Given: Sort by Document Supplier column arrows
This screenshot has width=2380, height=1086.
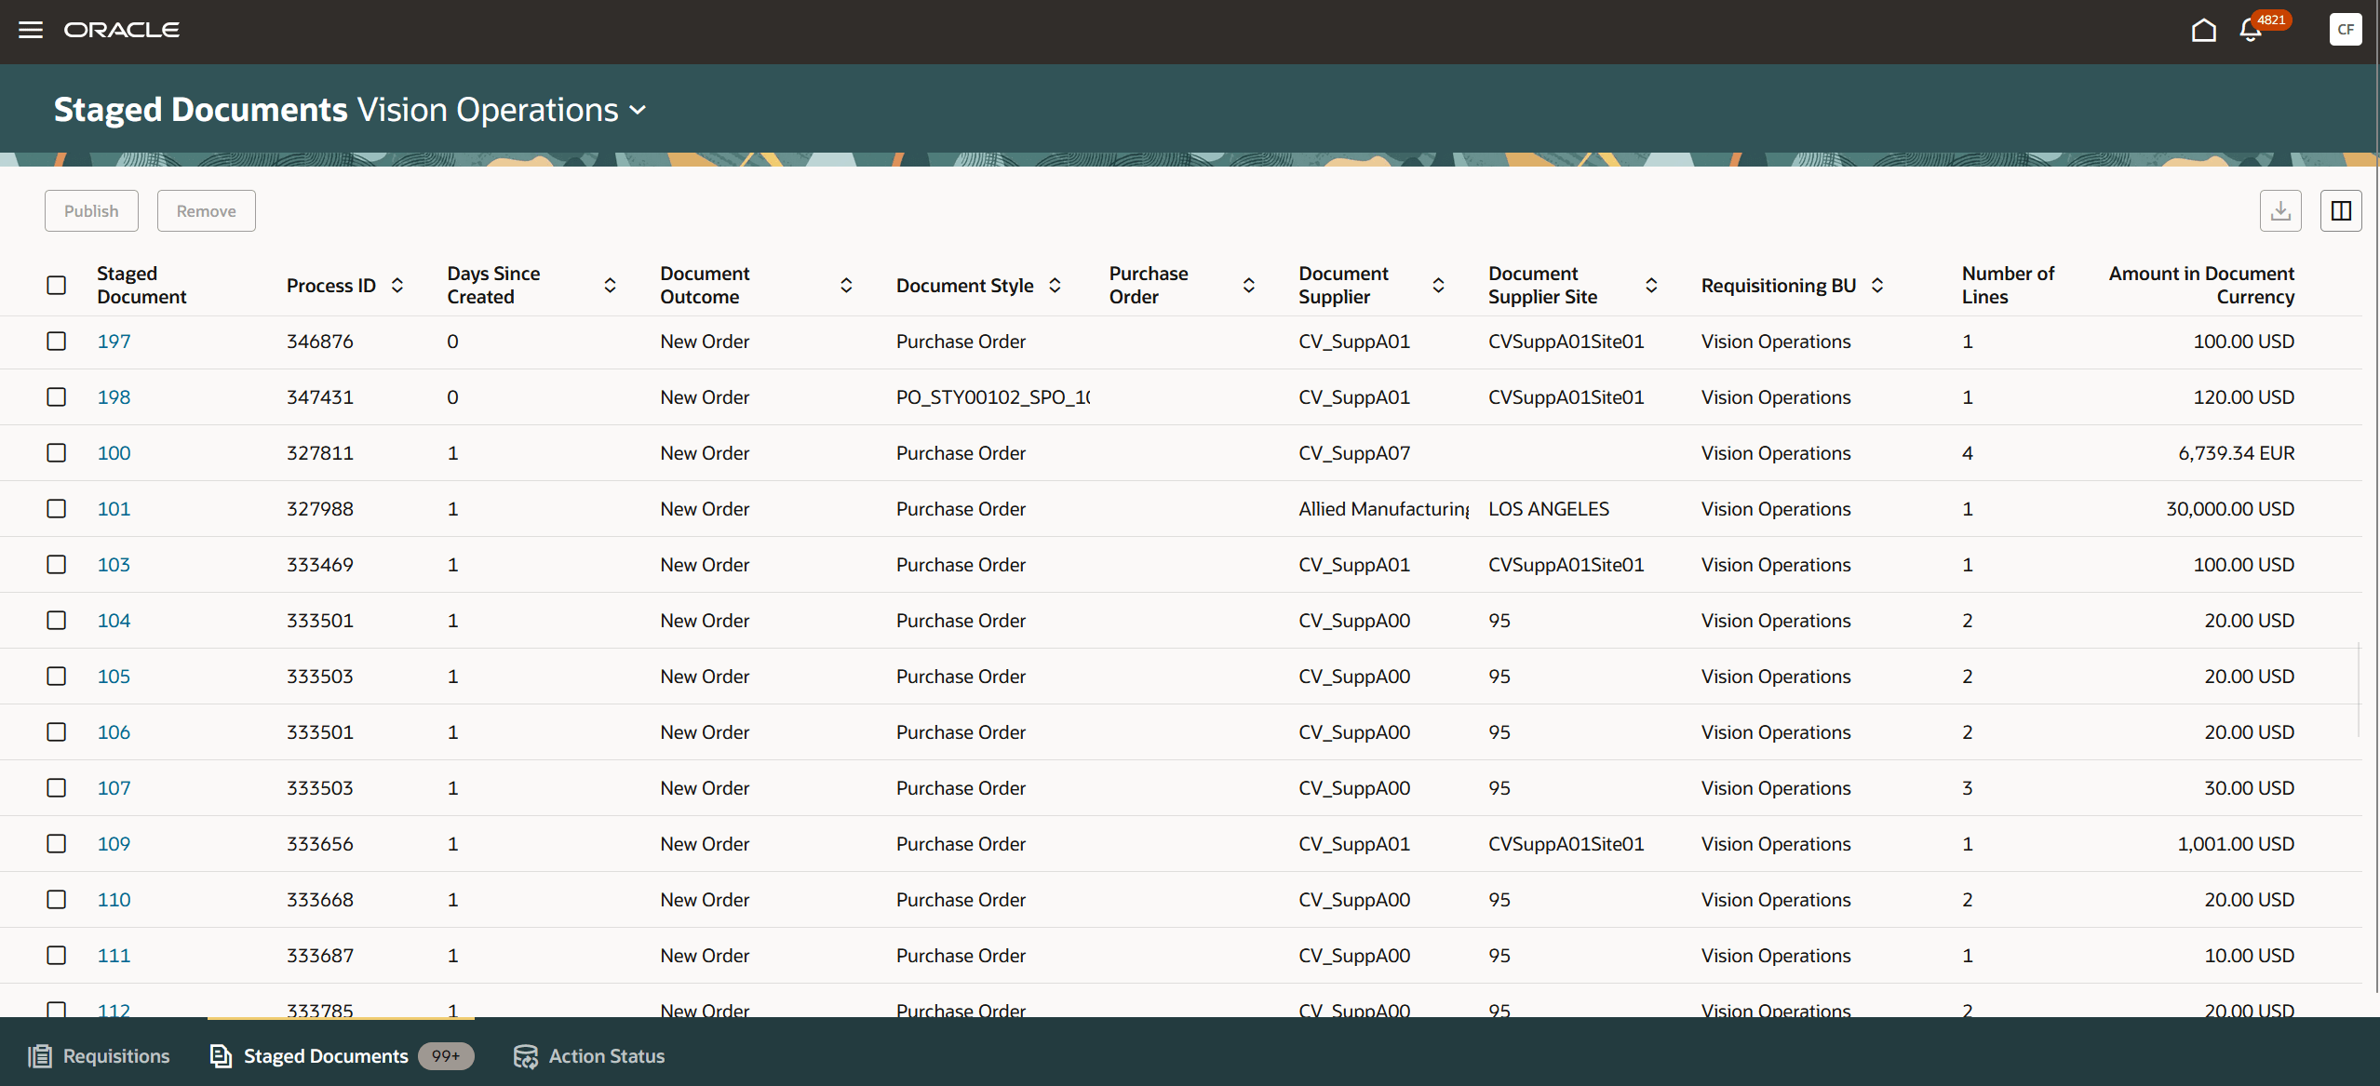Looking at the screenshot, I should 1438,286.
